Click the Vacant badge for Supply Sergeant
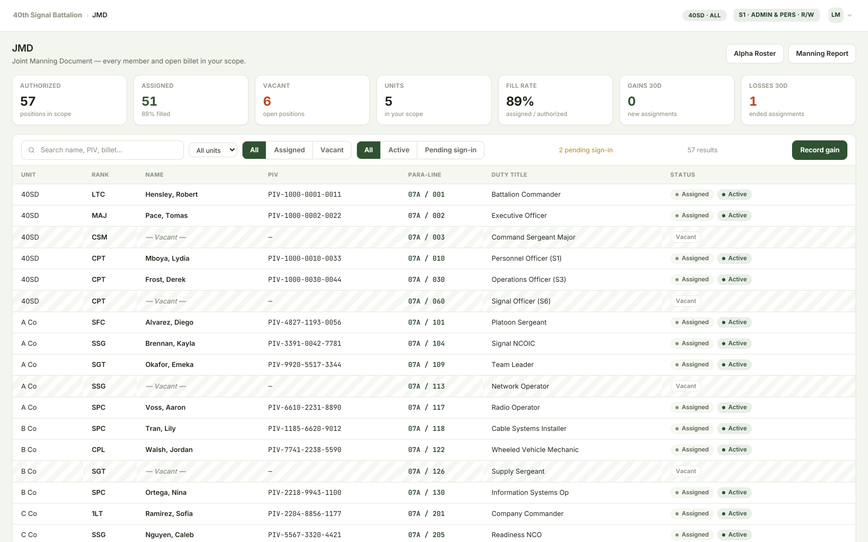The width and height of the screenshot is (868, 542). [686, 472]
